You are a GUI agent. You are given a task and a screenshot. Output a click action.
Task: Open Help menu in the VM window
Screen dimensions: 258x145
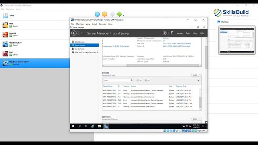(110, 24)
